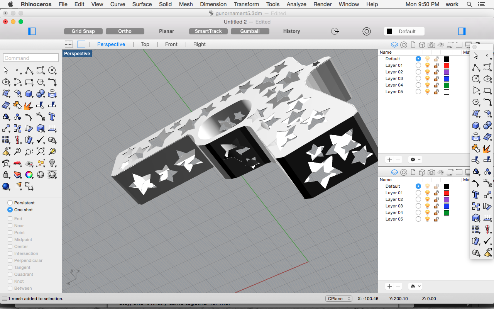Select the Rectangle tool in left toolbar

click(29, 82)
